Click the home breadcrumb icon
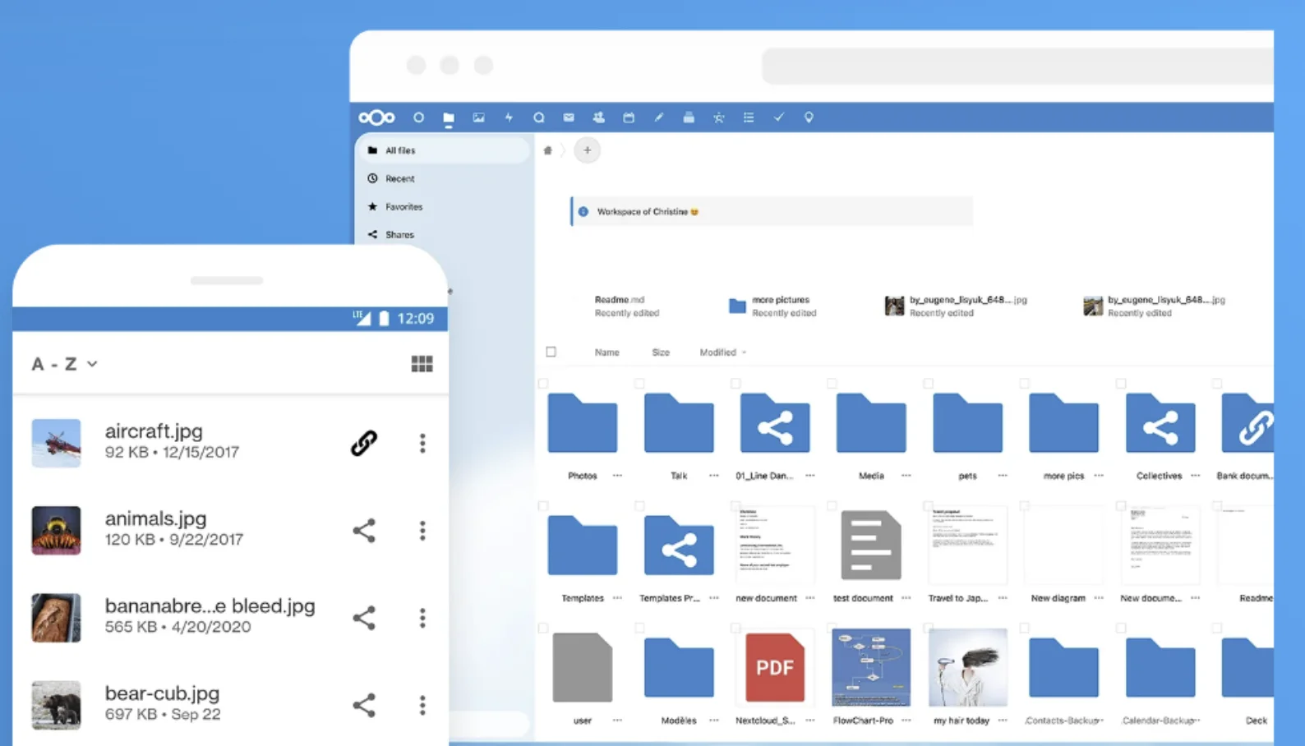This screenshot has width=1305, height=746. (x=548, y=150)
